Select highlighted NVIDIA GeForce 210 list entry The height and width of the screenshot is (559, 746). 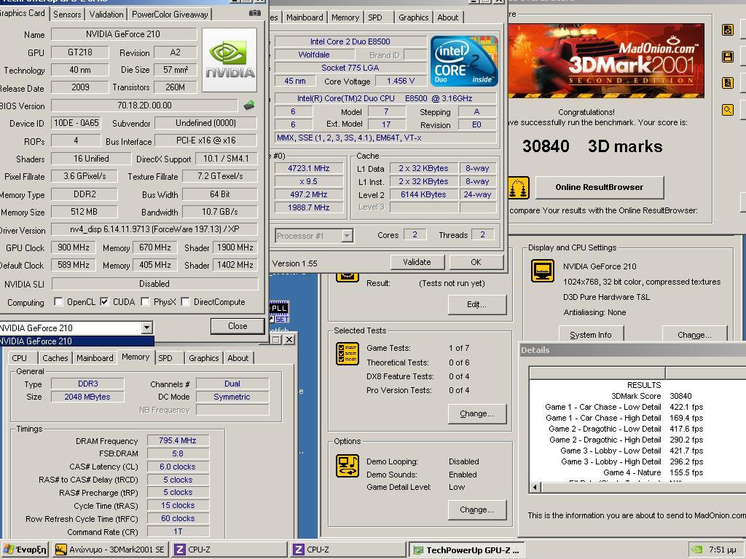coord(76,341)
